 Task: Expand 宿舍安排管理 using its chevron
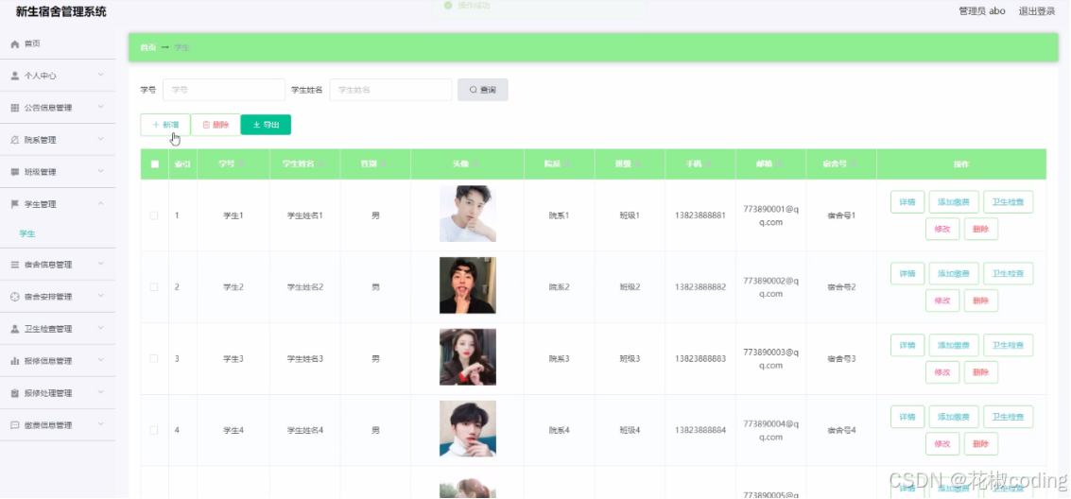101,296
